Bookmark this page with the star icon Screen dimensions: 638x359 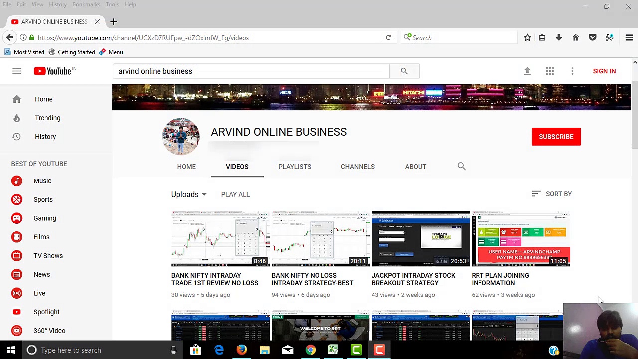point(527,38)
